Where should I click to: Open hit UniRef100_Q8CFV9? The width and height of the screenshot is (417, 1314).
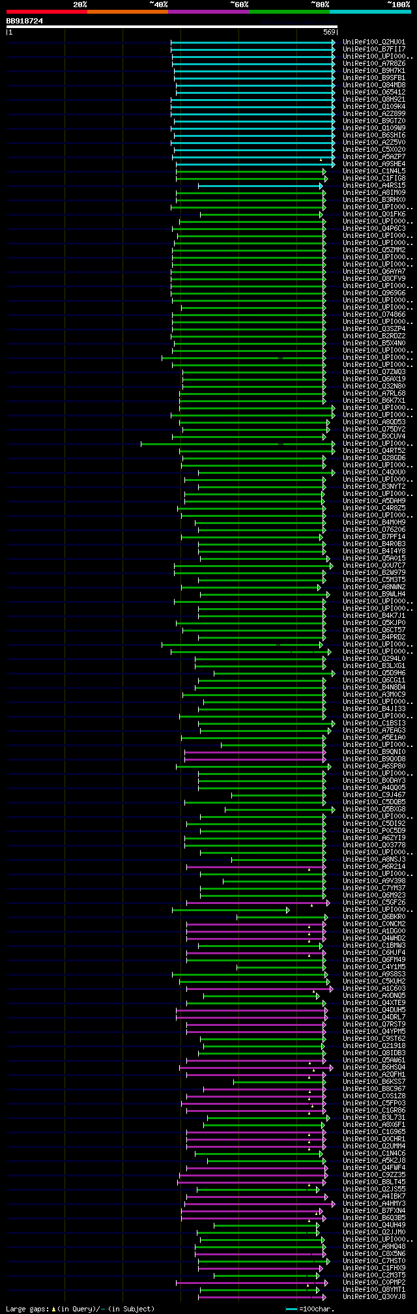coord(374,278)
